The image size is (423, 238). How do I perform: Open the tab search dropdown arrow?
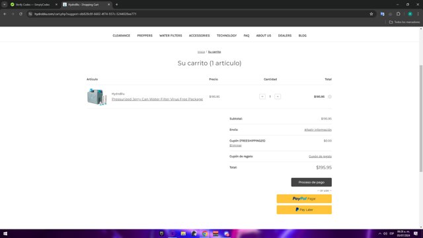point(5,5)
